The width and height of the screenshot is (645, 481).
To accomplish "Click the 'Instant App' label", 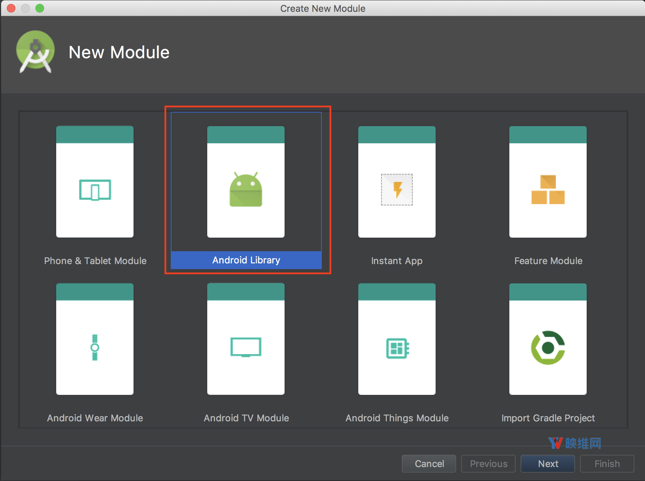I will click(x=397, y=261).
